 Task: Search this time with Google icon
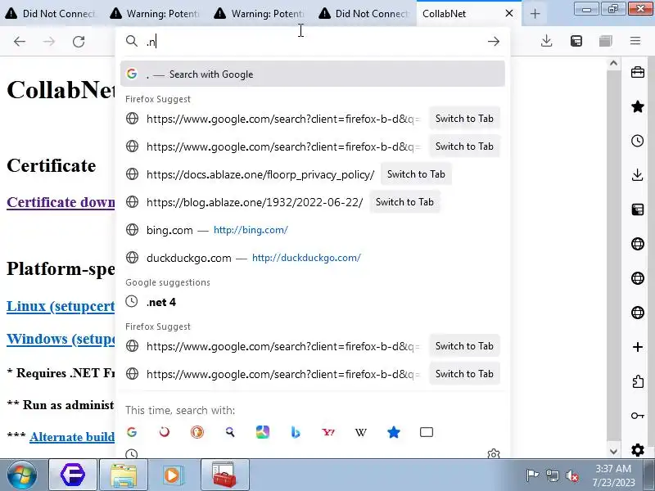[x=132, y=432]
